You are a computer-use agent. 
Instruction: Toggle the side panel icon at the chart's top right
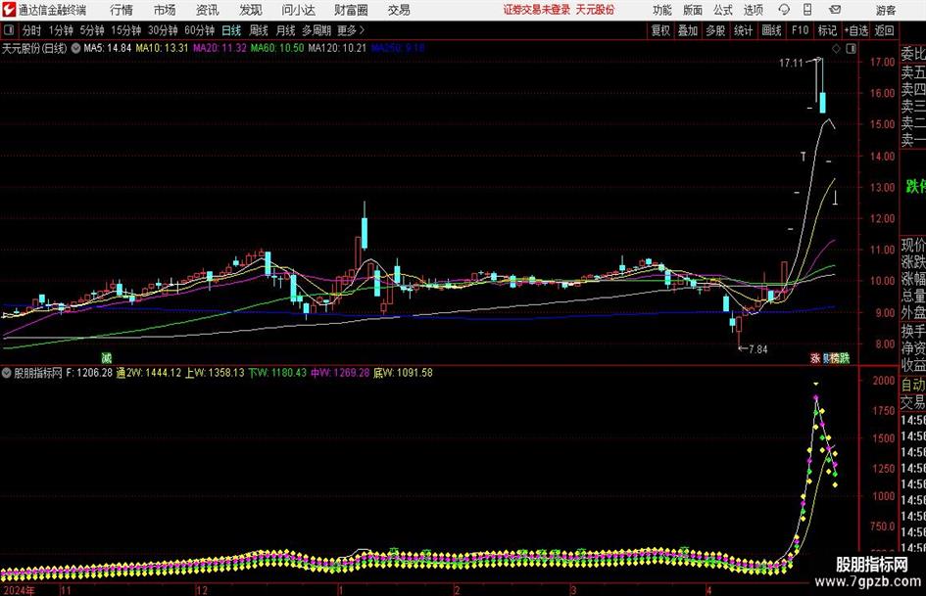pos(851,49)
